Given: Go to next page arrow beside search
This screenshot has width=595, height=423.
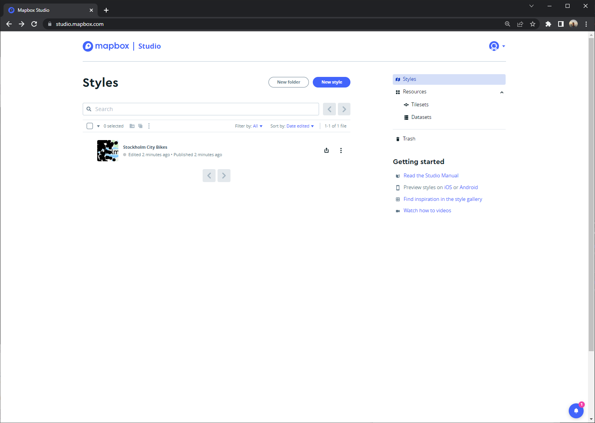Looking at the screenshot, I should coord(344,109).
